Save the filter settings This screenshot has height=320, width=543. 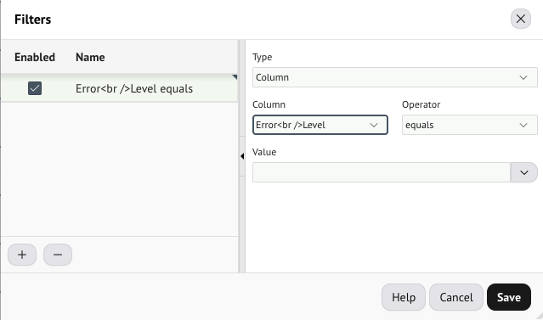[509, 297]
